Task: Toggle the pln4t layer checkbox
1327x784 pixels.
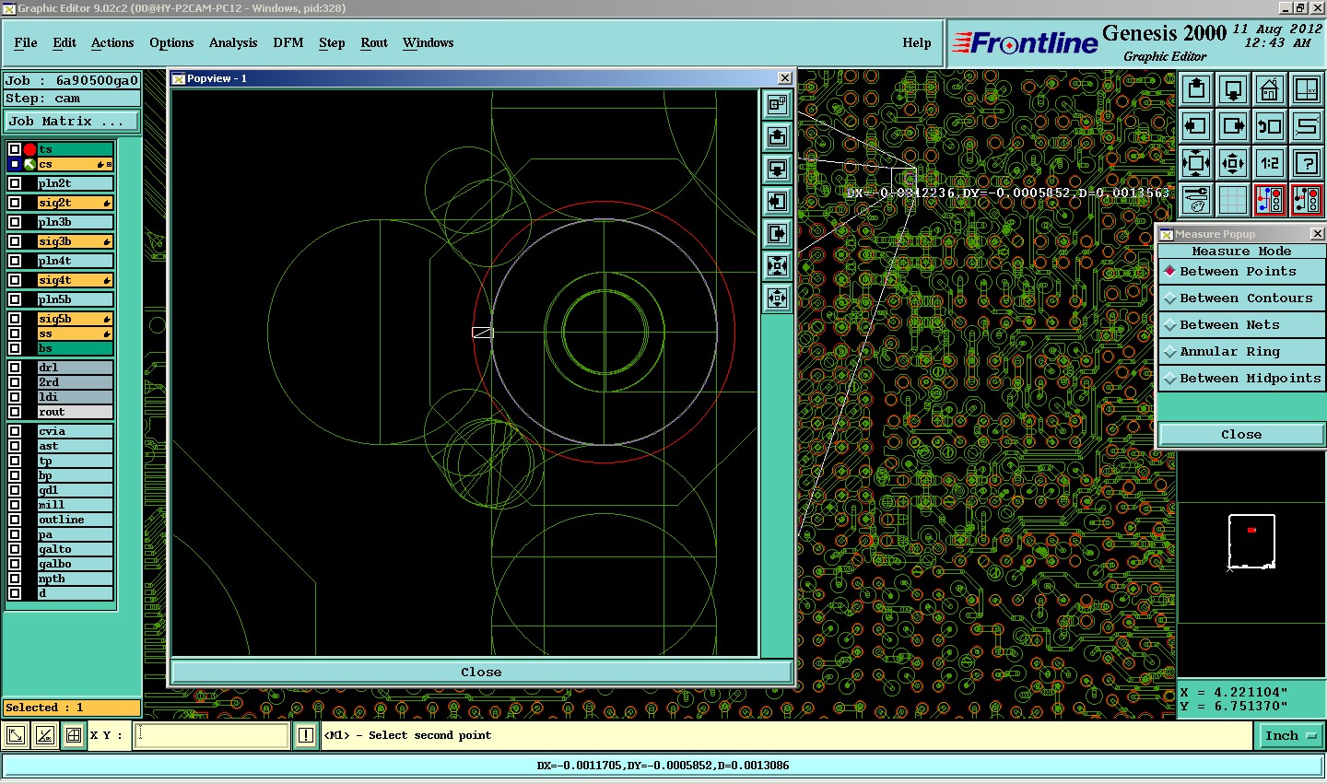Action: click(x=15, y=261)
